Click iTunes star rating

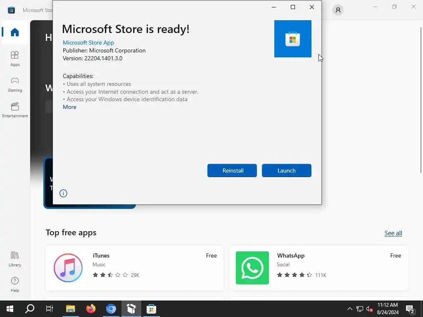point(110,275)
